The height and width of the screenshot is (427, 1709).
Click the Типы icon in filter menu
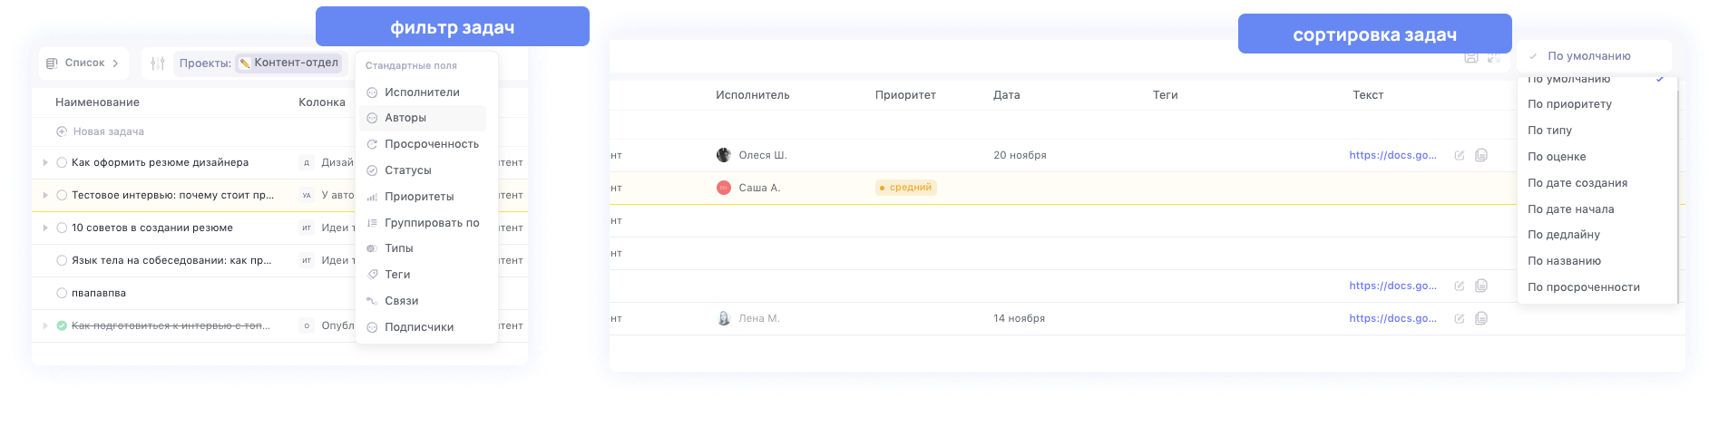click(372, 248)
